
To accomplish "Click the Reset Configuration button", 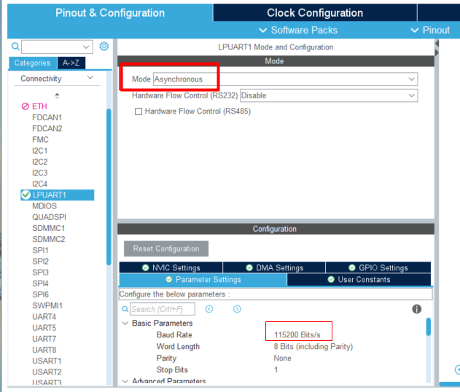I will (166, 248).
